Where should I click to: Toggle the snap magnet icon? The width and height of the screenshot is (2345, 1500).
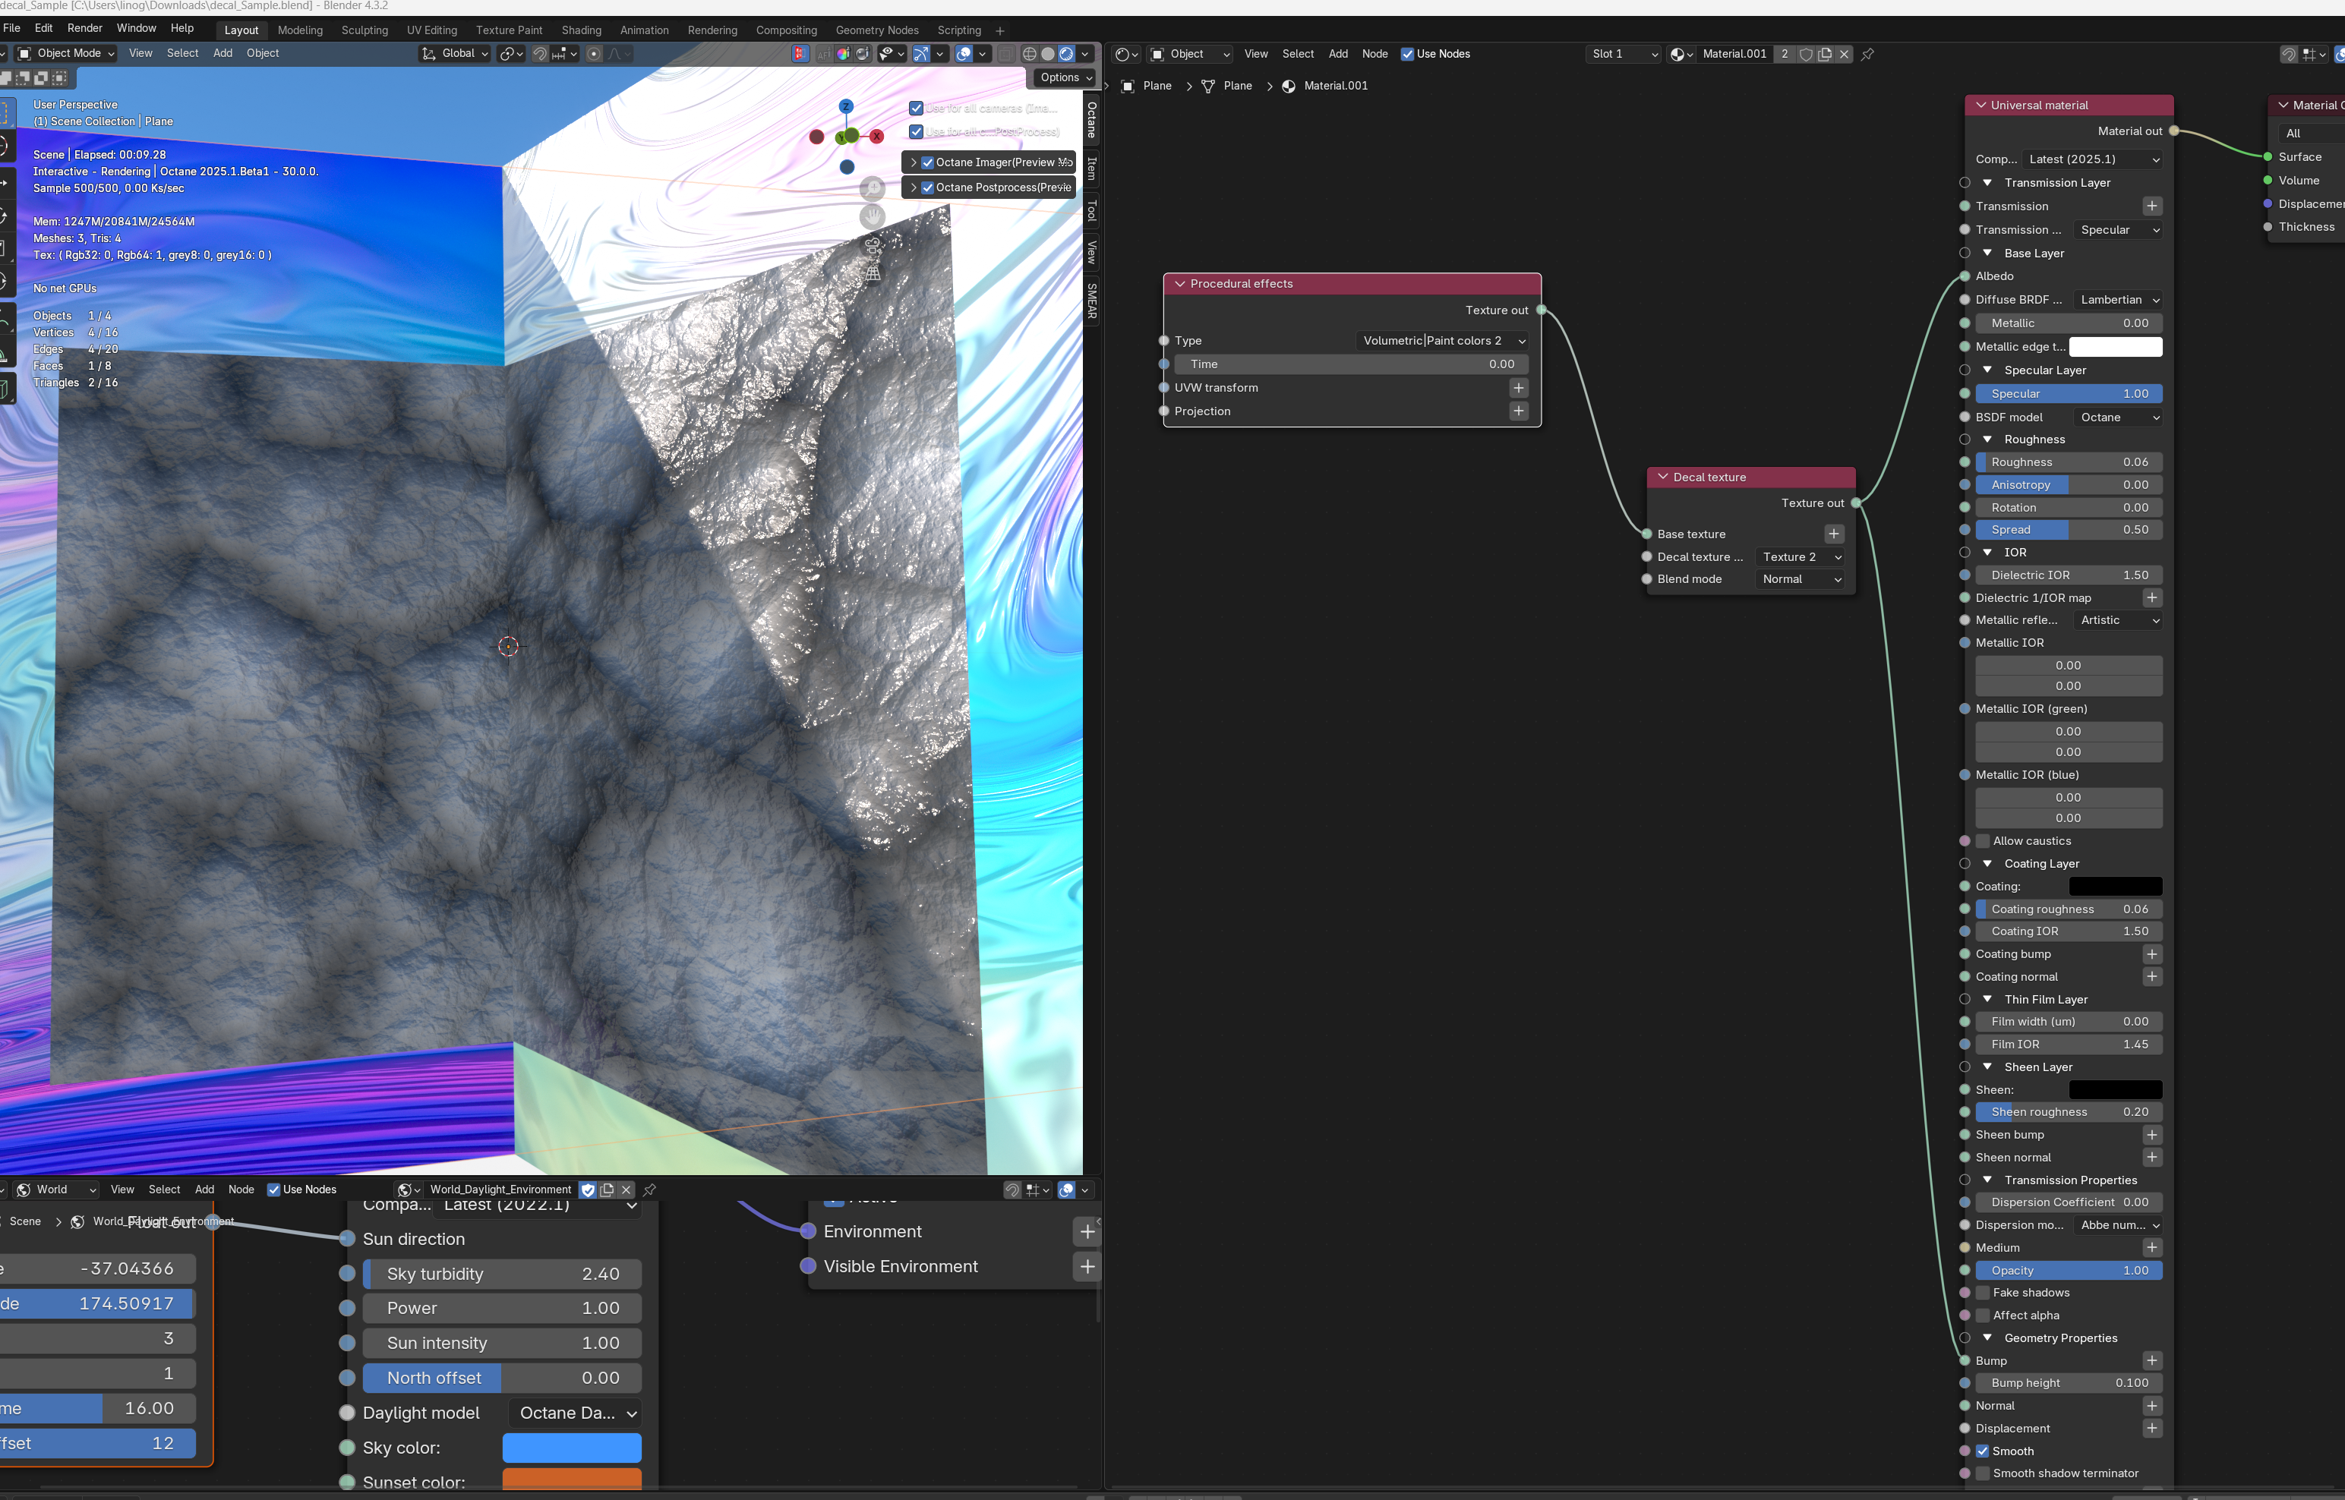coord(540,54)
